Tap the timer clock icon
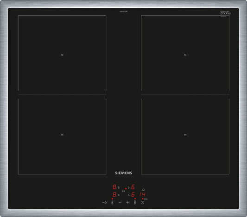 coord(142,203)
